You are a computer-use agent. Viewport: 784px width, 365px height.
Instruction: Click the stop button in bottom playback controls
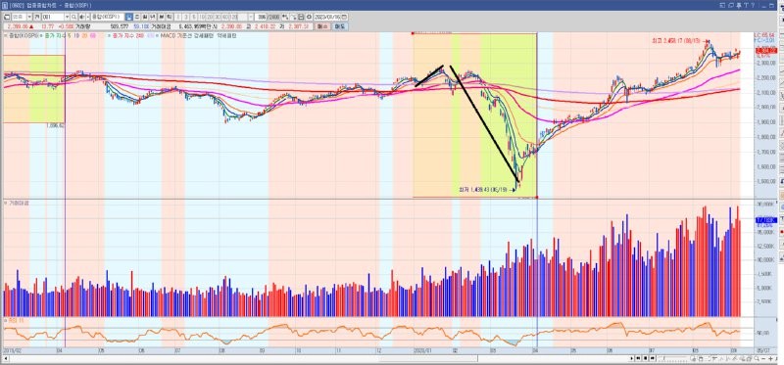click(646, 358)
